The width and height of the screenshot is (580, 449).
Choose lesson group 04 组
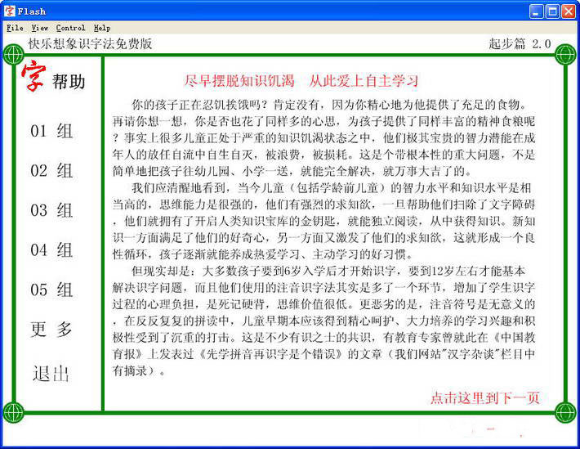click(x=52, y=250)
